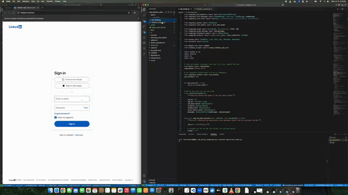Switch to linkedin_scraper.py editor tab

tap(203, 9)
